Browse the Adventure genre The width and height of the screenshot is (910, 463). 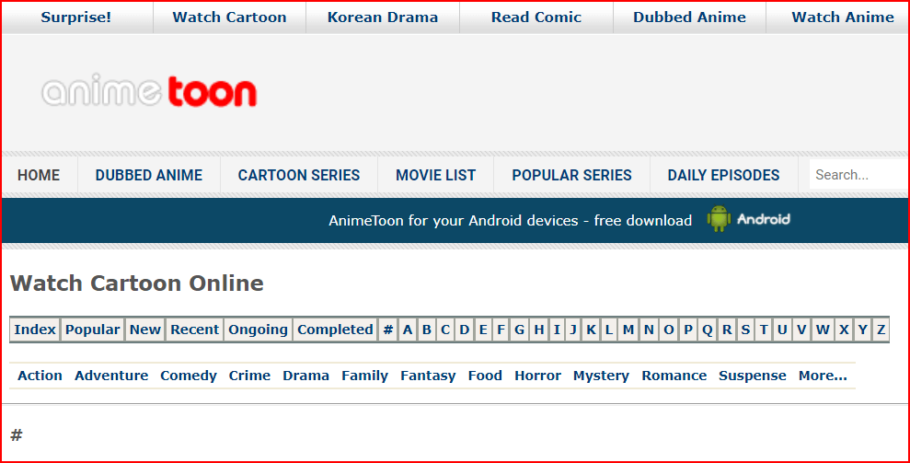click(x=111, y=376)
